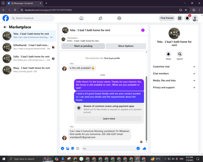Open the Home icon in top navigation

click(81, 18)
